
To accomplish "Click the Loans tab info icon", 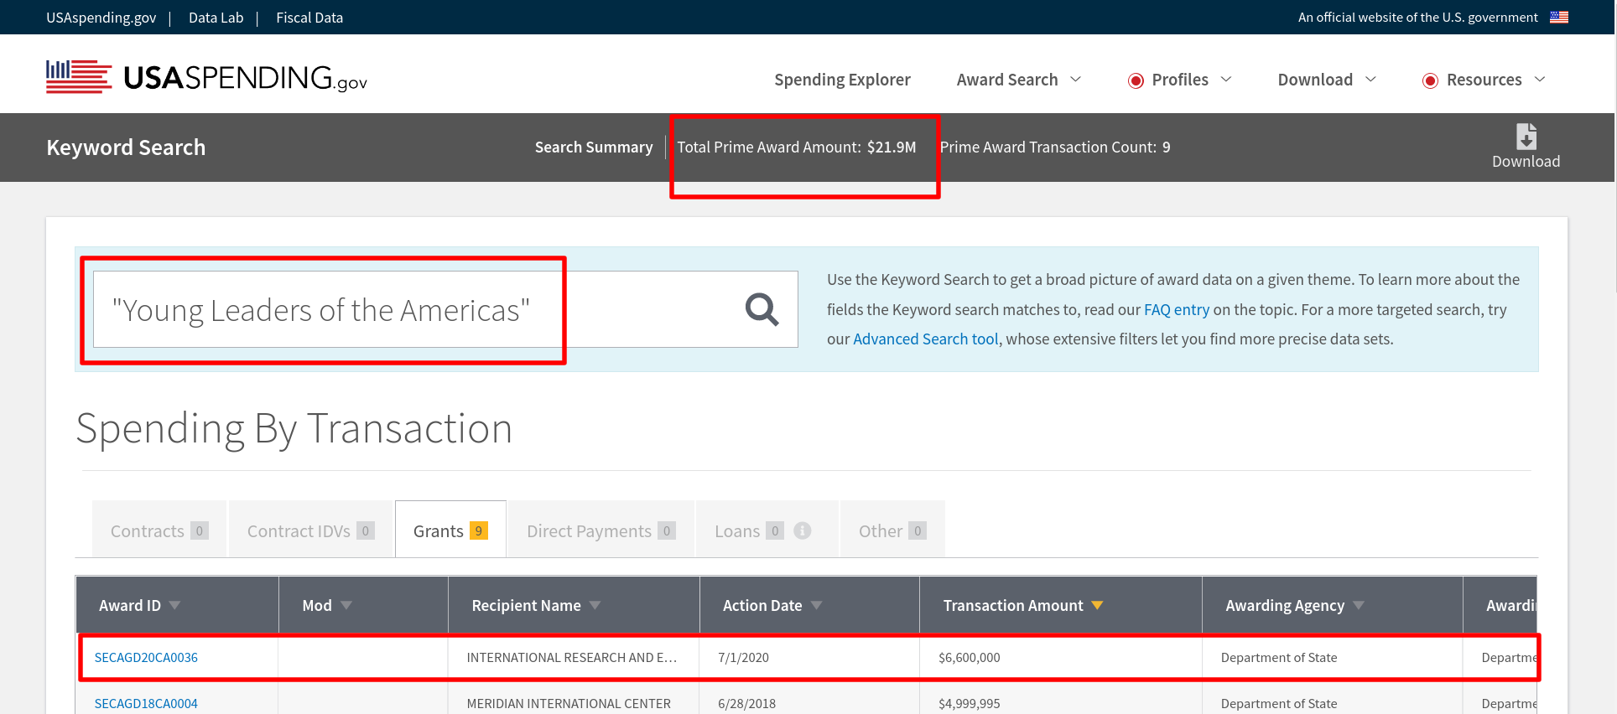I will coord(802,530).
